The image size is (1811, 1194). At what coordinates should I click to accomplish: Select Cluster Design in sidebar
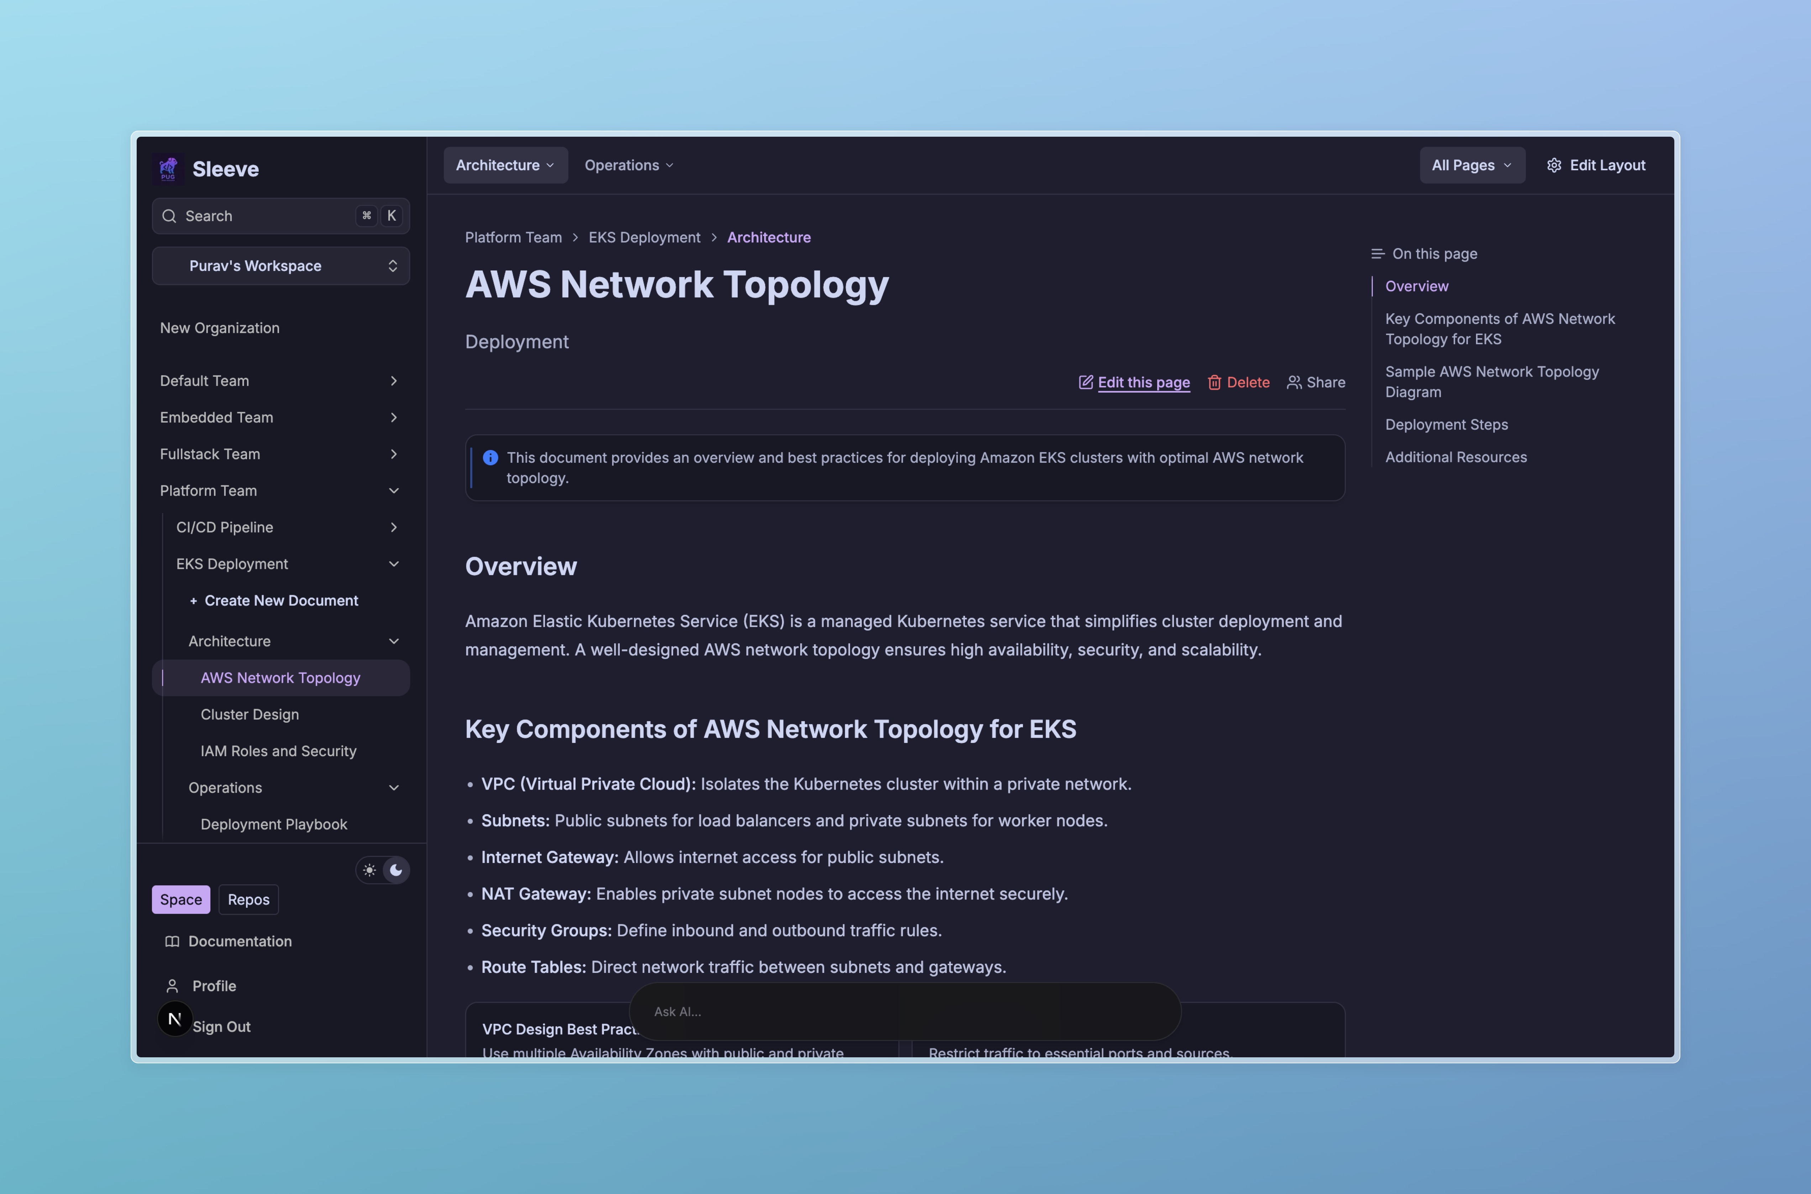pos(250,714)
